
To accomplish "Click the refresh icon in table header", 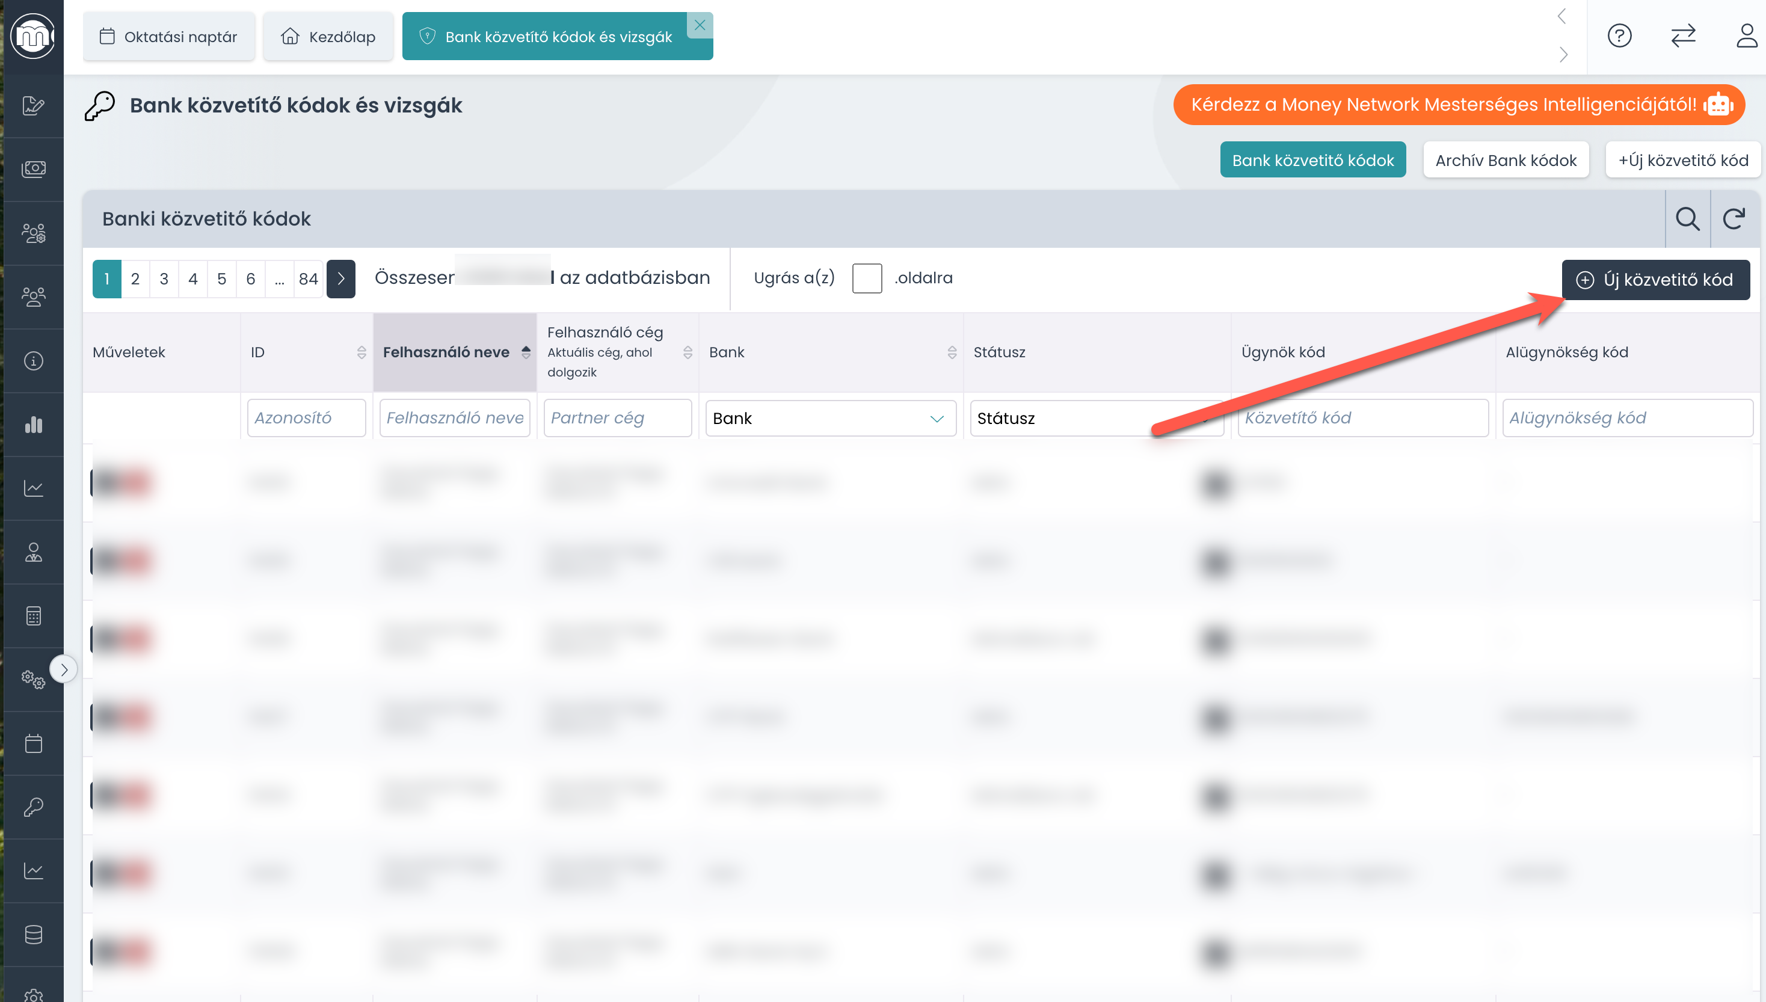I will (x=1734, y=219).
